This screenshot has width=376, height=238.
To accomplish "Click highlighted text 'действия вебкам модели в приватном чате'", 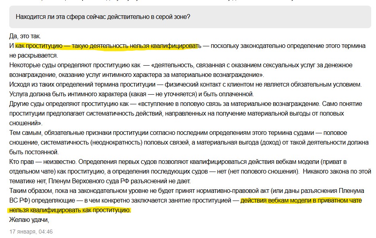I will [301, 201].
